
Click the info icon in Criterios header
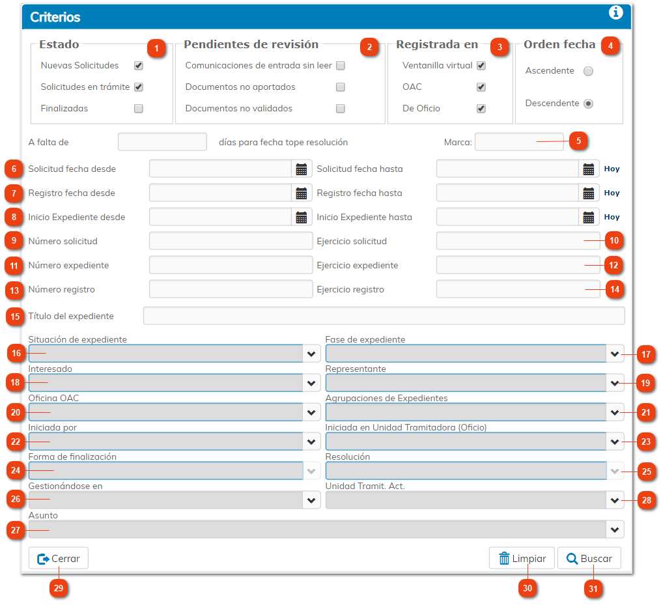[615, 13]
